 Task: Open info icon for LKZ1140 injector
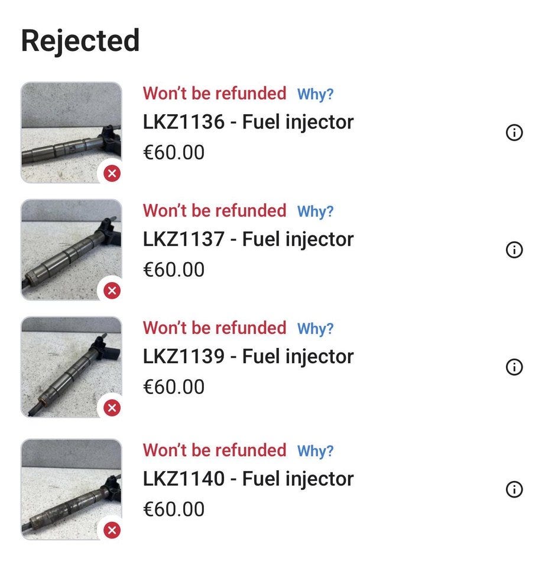[514, 490]
